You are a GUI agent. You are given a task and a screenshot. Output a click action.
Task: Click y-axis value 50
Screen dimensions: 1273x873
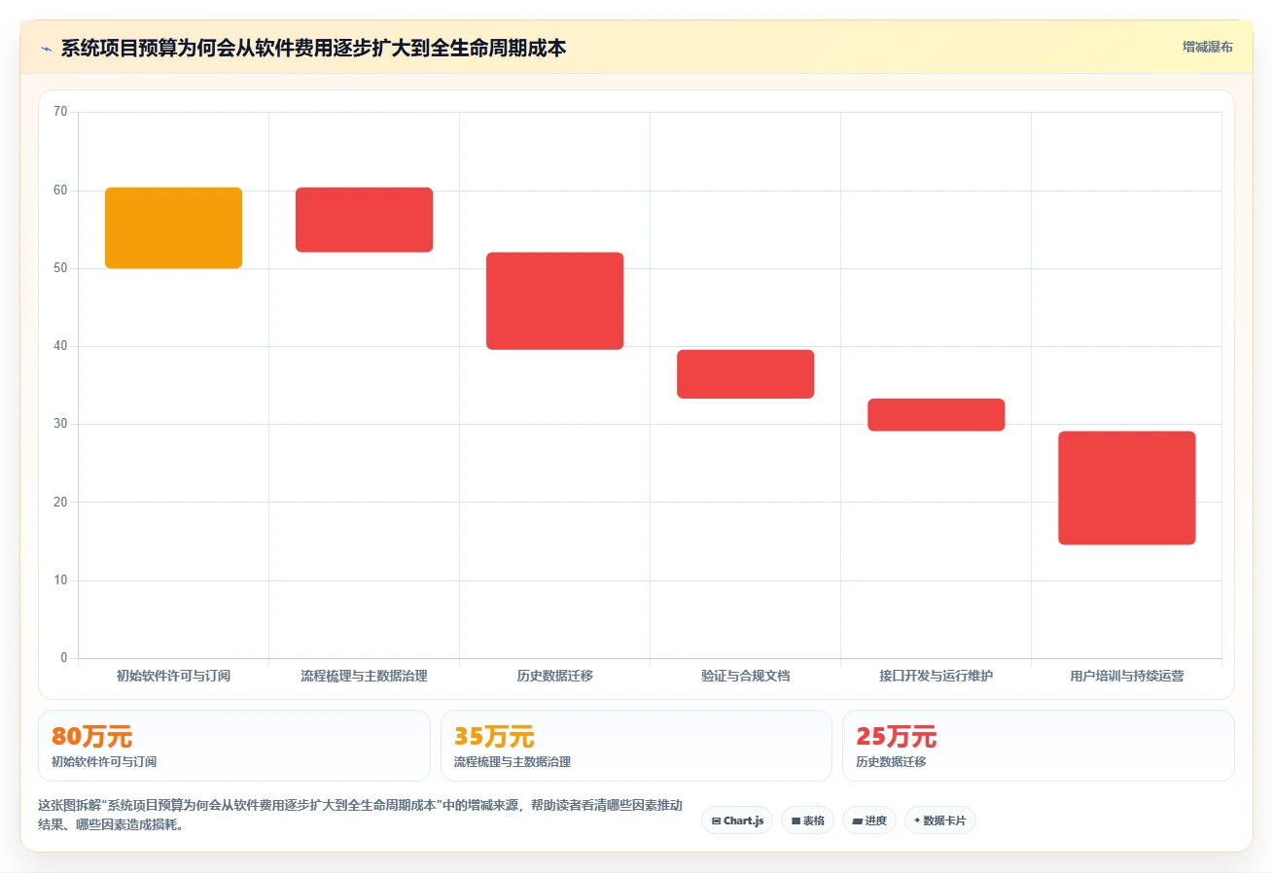click(60, 268)
